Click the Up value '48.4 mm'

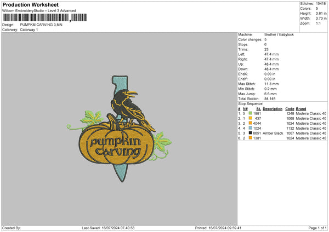271,64
